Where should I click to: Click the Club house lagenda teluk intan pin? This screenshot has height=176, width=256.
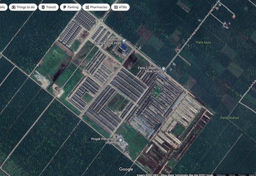point(124,41)
